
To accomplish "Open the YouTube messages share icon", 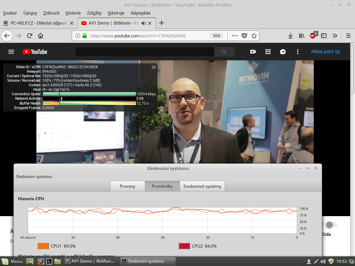I will (283, 52).
